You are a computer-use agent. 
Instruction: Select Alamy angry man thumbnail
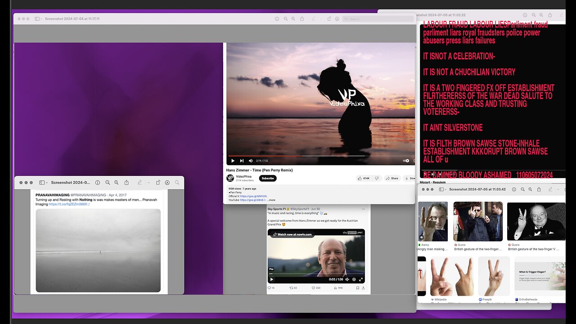click(x=433, y=221)
